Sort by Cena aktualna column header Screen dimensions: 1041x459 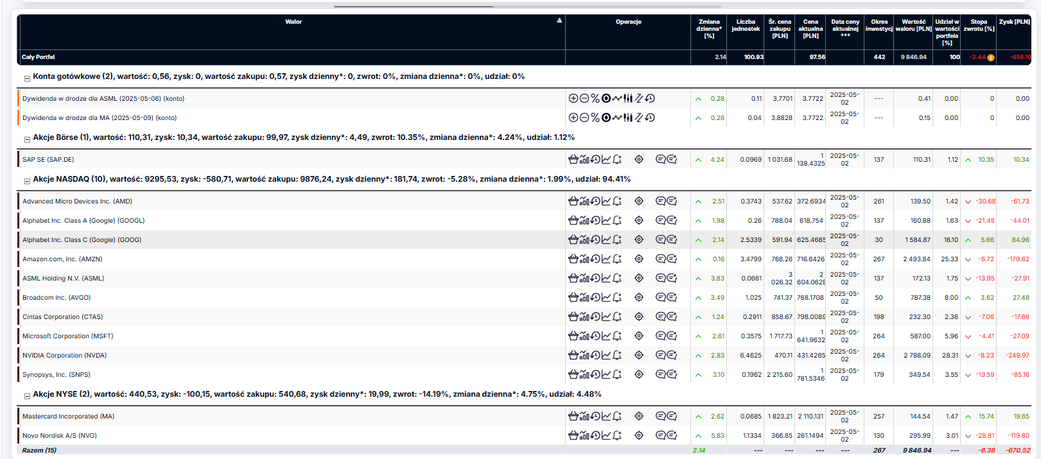point(810,29)
